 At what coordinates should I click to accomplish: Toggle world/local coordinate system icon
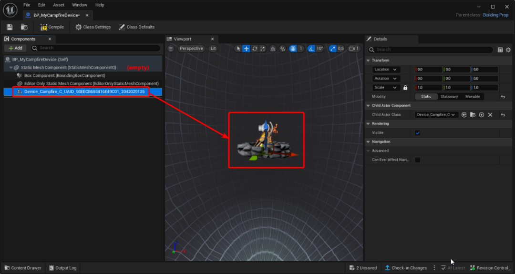click(x=273, y=49)
